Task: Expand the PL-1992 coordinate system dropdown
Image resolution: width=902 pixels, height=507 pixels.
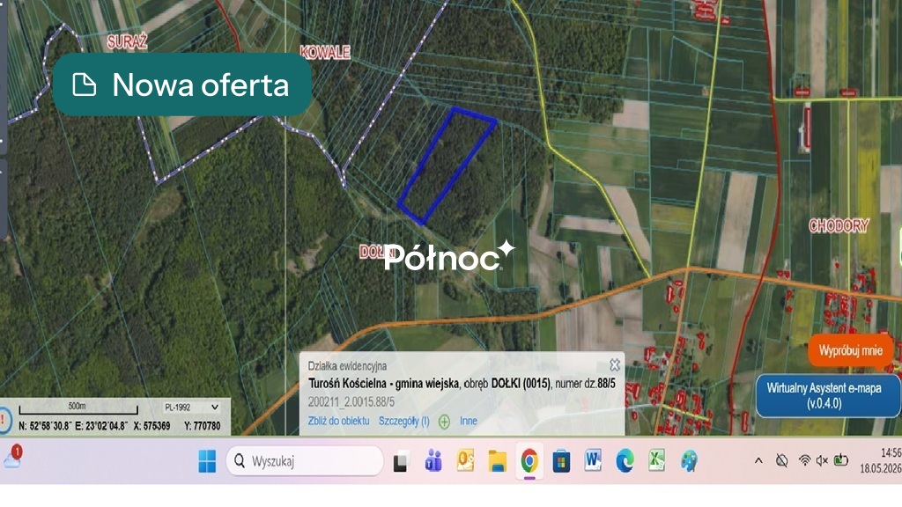Action: (191, 407)
